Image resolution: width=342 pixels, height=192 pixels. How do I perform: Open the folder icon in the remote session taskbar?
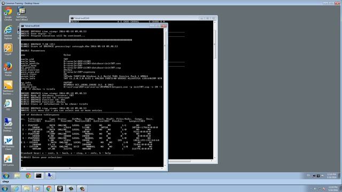coord(18,175)
